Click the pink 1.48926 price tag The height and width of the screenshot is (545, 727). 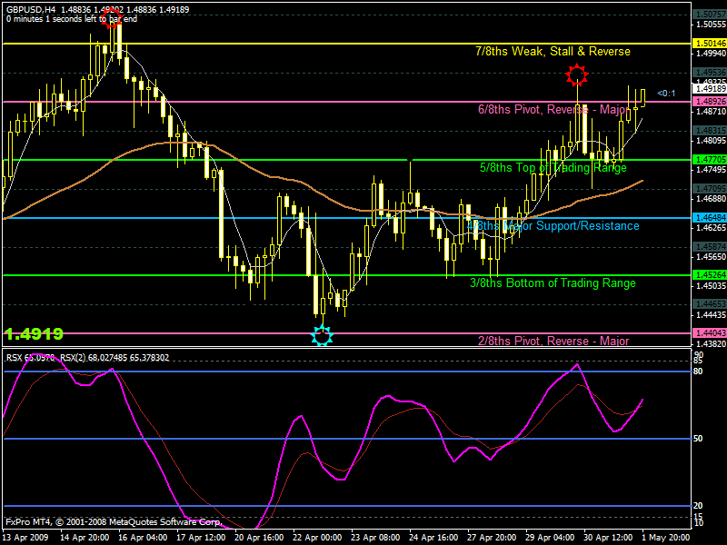click(710, 102)
